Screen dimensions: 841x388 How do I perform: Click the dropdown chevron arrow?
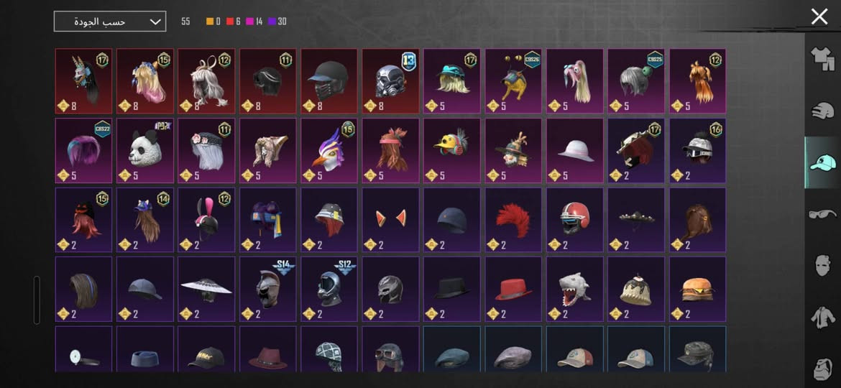pyautogui.click(x=155, y=22)
